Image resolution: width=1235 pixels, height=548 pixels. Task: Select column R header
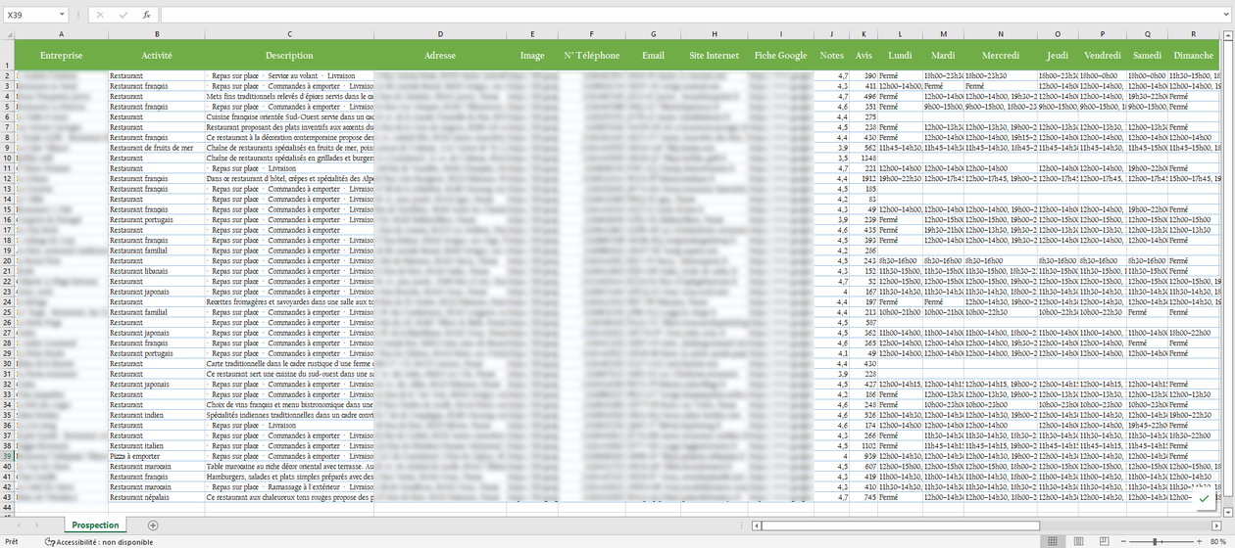click(1194, 34)
